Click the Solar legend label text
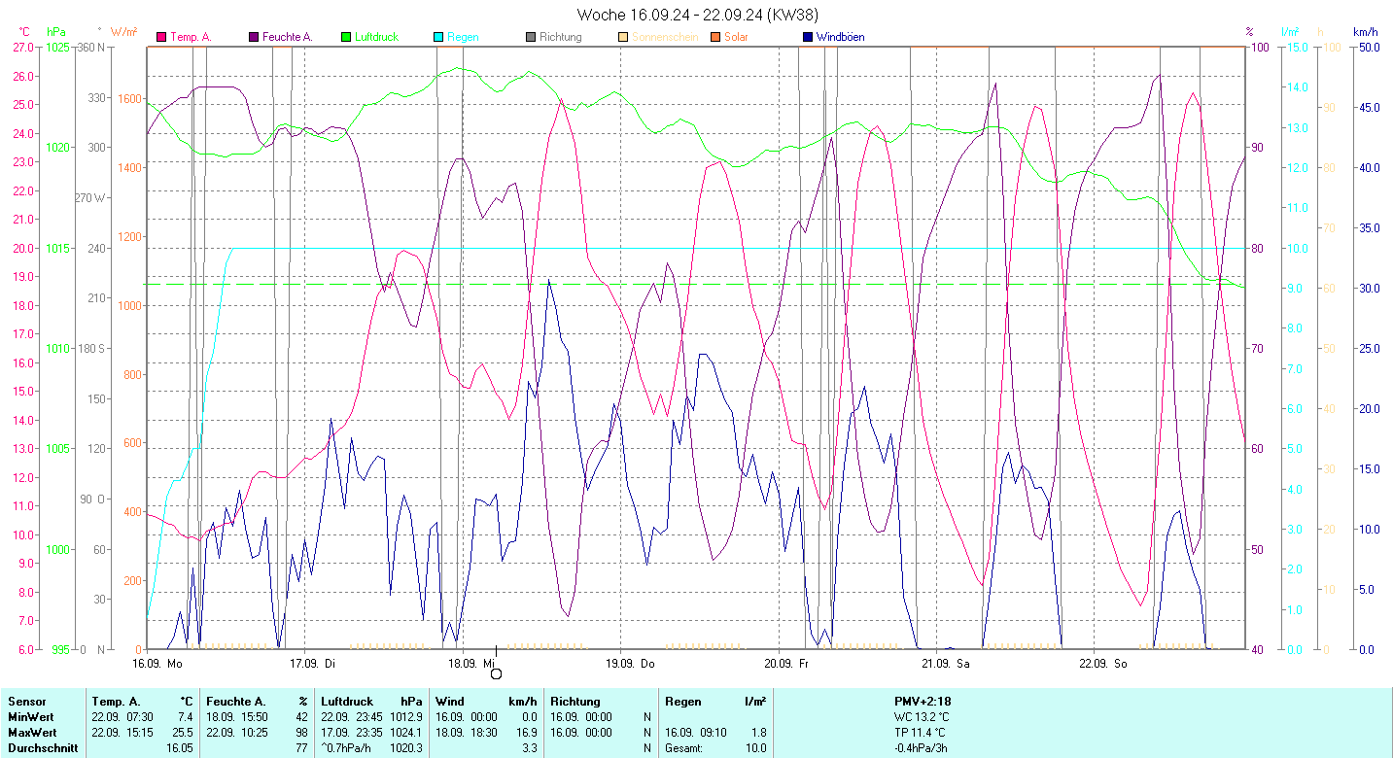This screenshot has width=1393, height=758. 736,37
